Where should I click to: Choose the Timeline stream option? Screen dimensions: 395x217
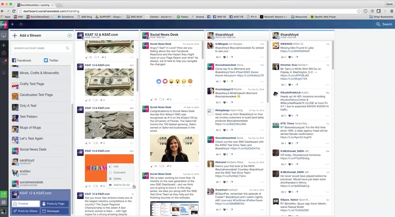[25, 204]
